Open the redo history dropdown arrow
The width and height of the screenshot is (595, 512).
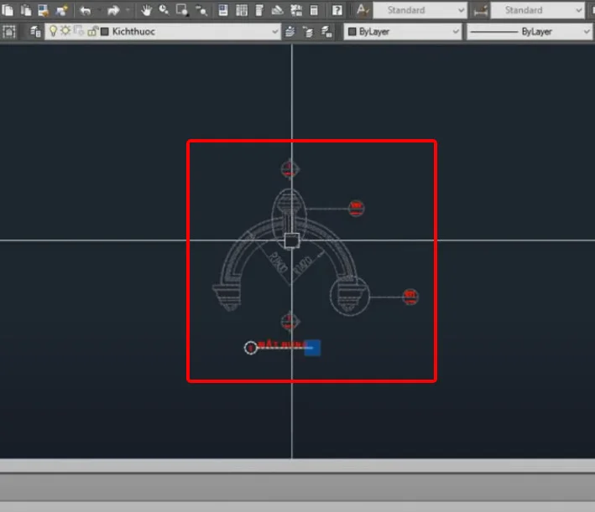coord(128,11)
